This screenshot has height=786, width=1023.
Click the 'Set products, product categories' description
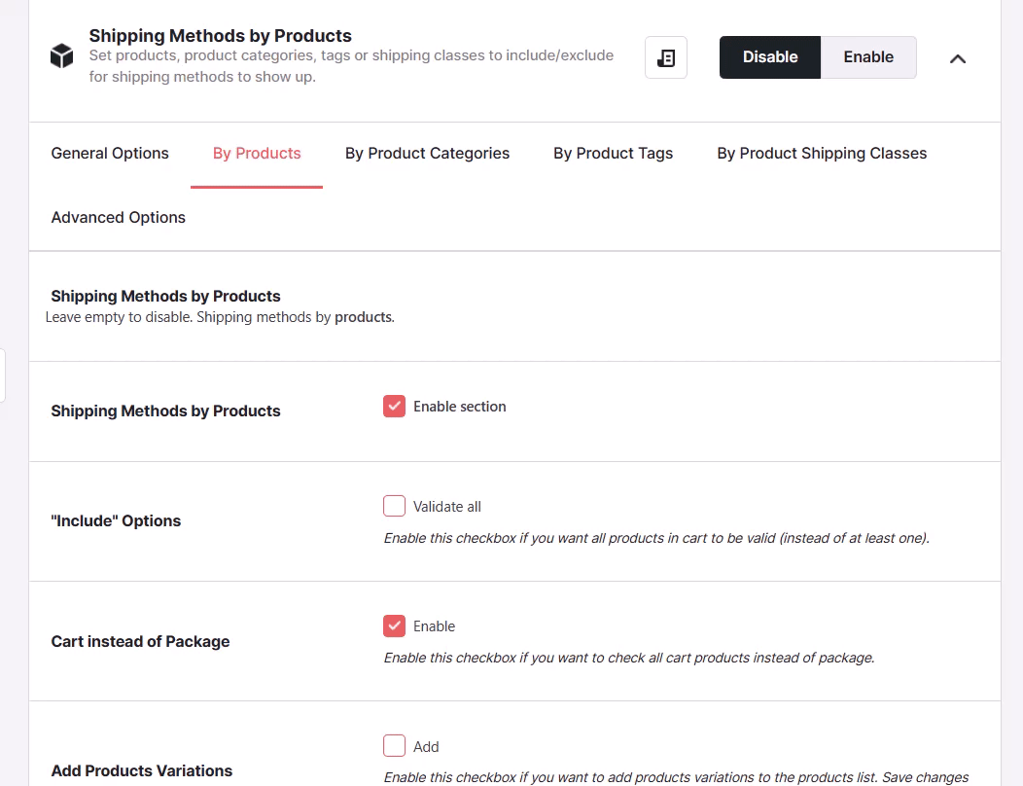coord(351,66)
